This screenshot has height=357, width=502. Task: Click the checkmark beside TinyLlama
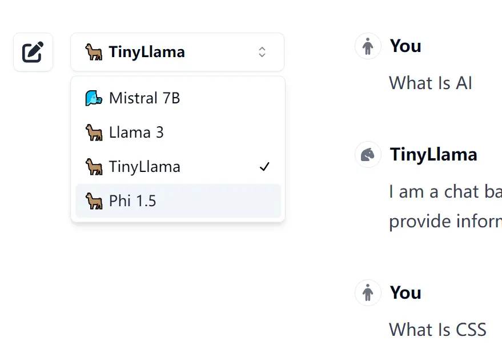[x=264, y=166]
